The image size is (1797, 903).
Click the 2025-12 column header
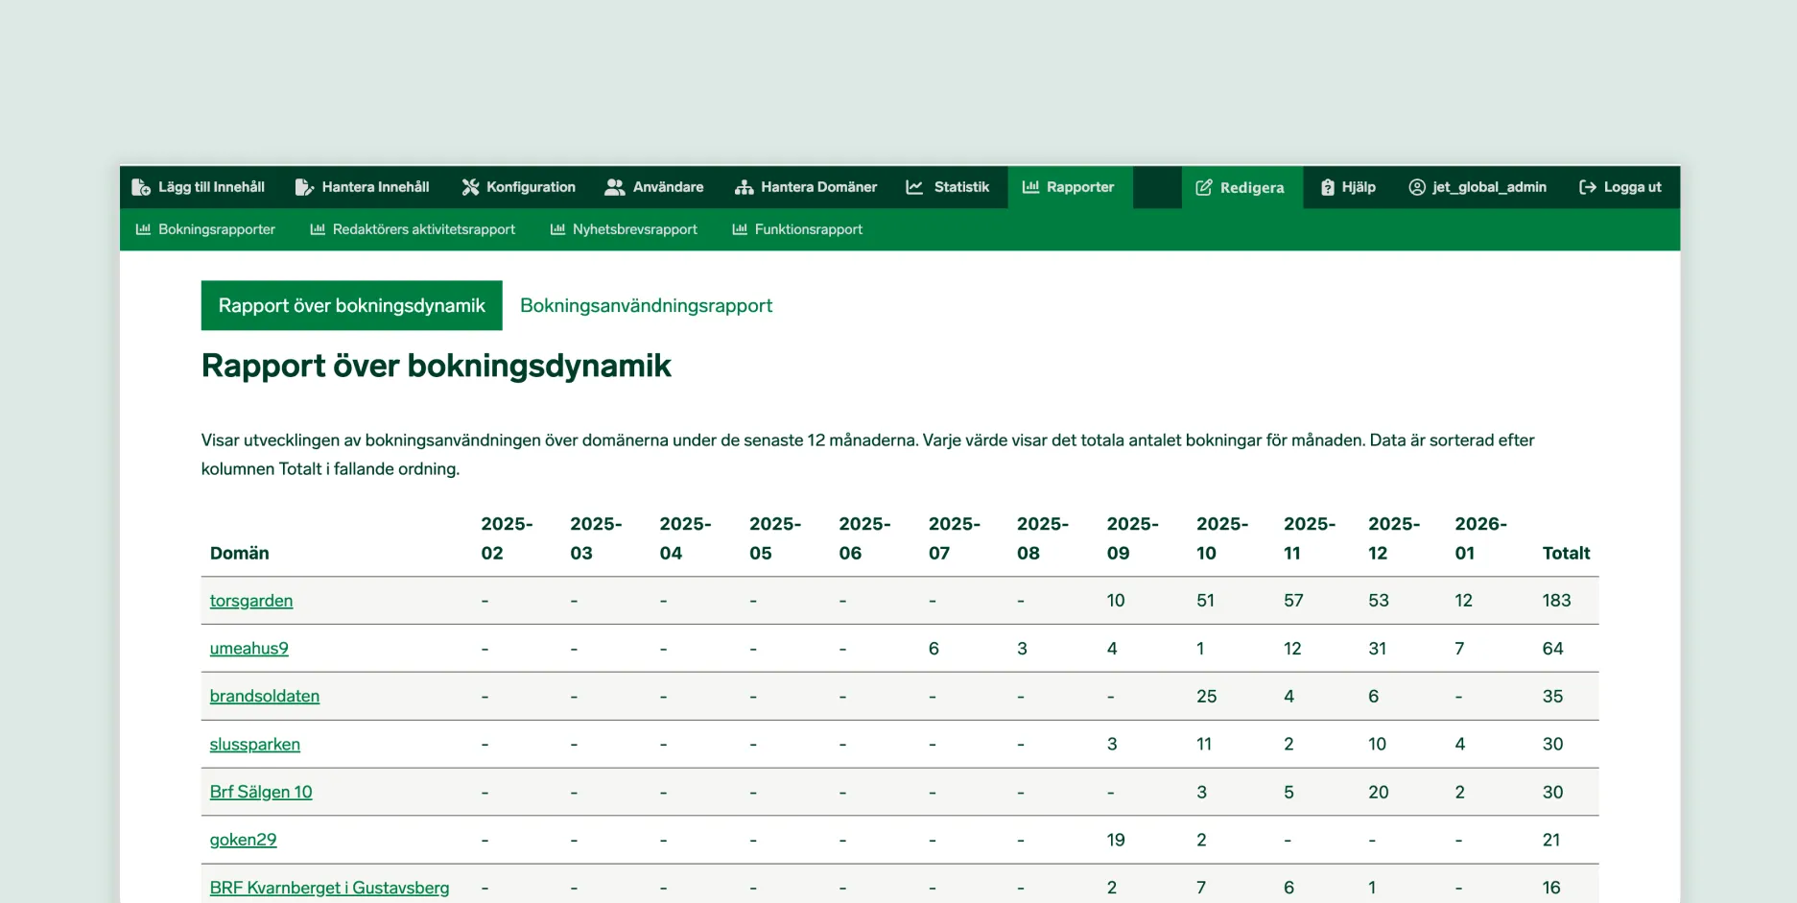(x=1394, y=538)
